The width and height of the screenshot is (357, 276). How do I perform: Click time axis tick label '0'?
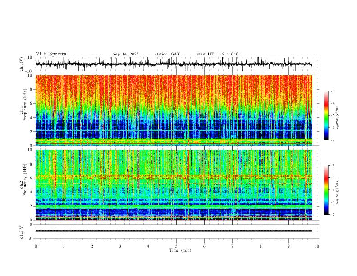click(x=36, y=246)
